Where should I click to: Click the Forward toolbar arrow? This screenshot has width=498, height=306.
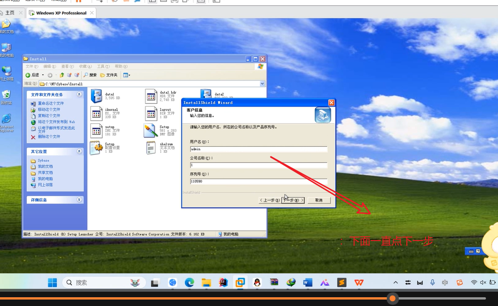(x=50, y=75)
